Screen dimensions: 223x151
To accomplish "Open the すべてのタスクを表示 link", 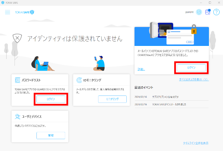I will click(x=194, y=80).
